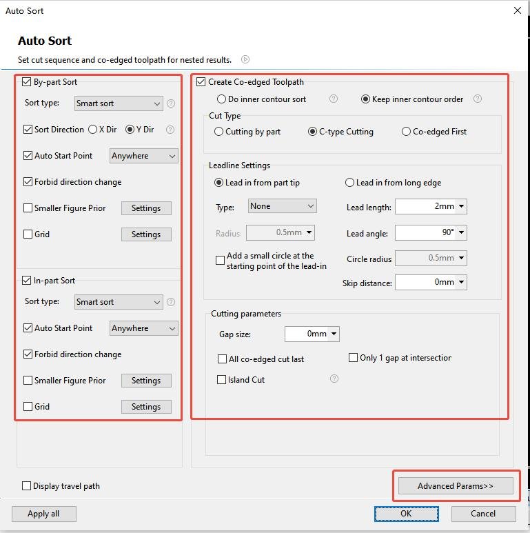Enable Grid checkbox in In-part Sort
Screen dimensions: 530x533
click(x=28, y=407)
